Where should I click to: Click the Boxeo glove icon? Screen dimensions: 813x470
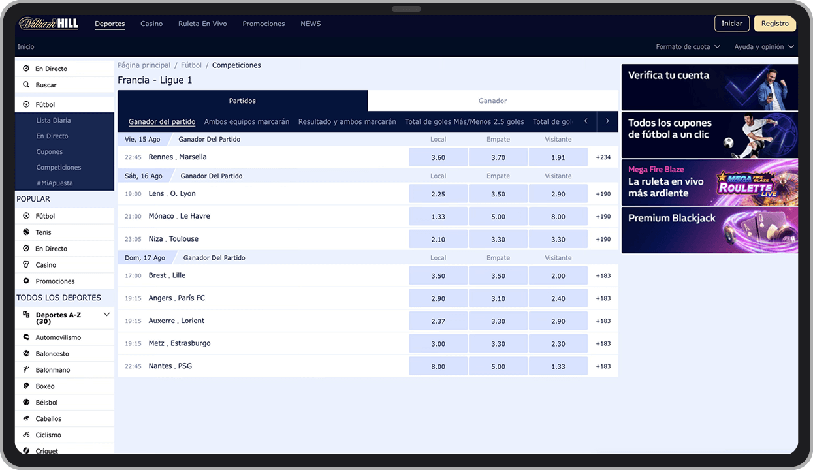pyautogui.click(x=26, y=386)
